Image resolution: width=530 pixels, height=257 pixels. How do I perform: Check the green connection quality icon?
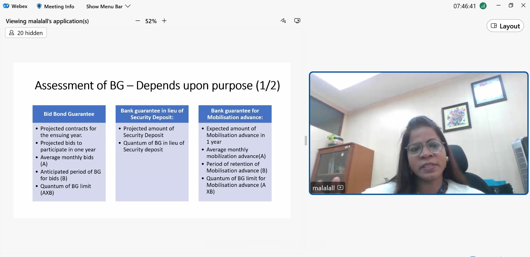(x=483, y=6)
